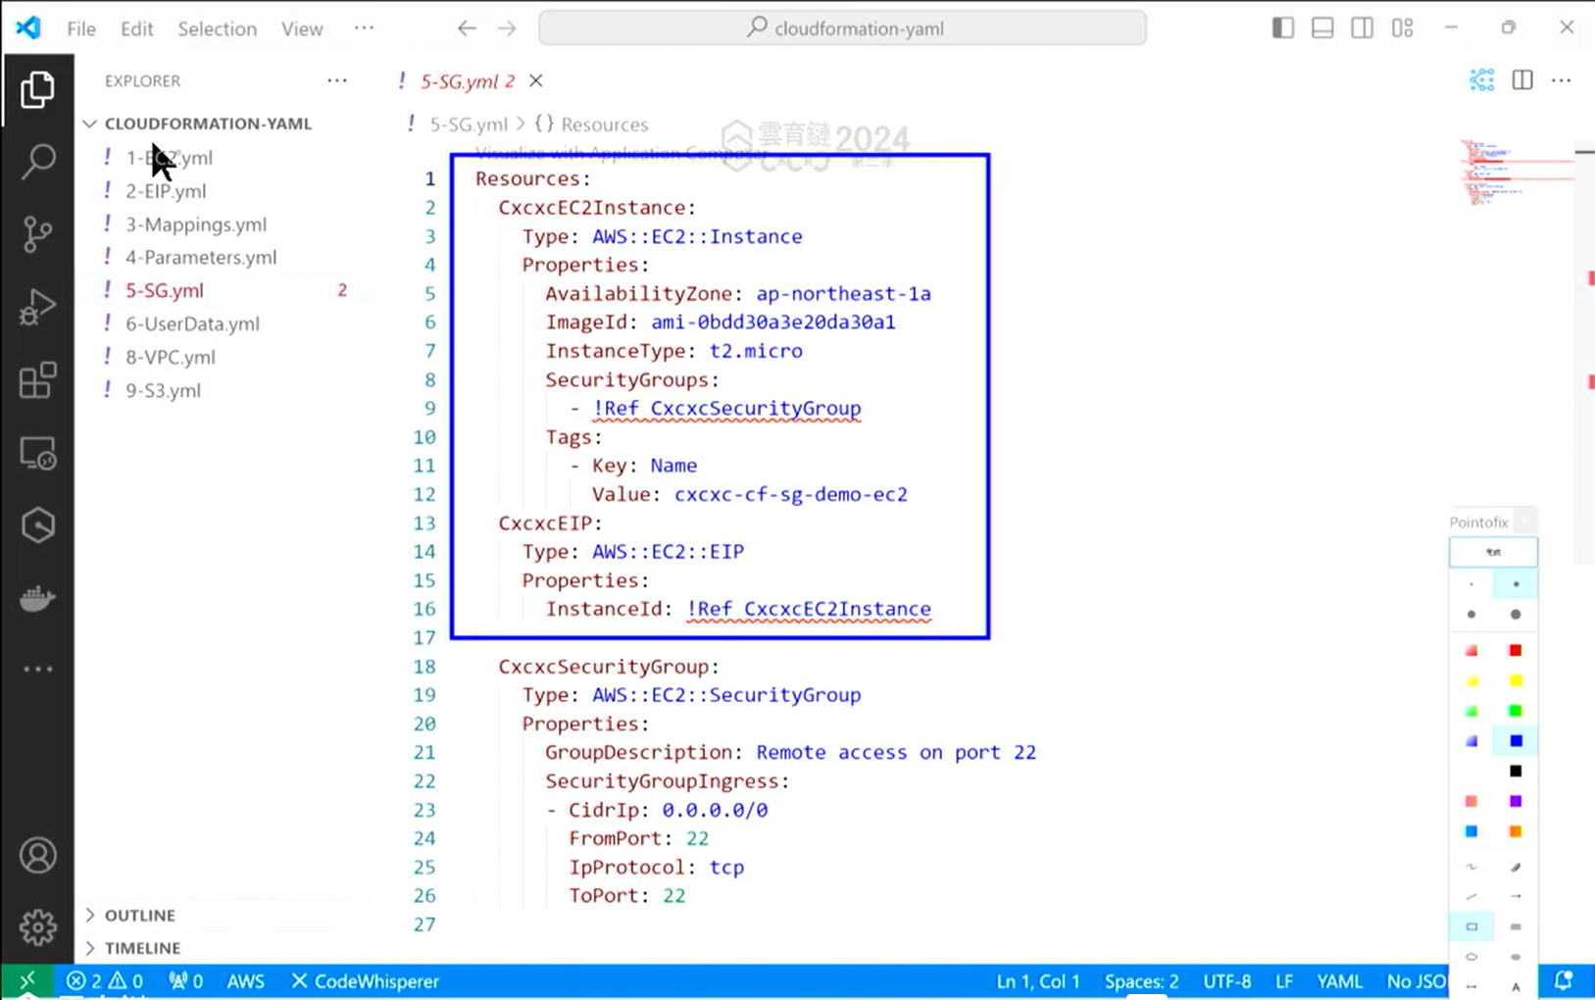Click the Accounts icon

point(37,856)
